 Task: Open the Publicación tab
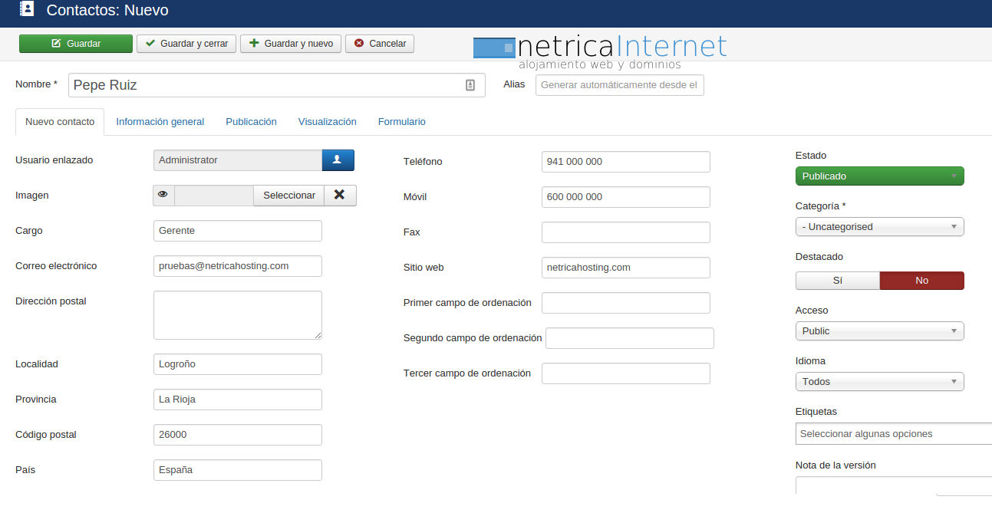click(251, 122)
